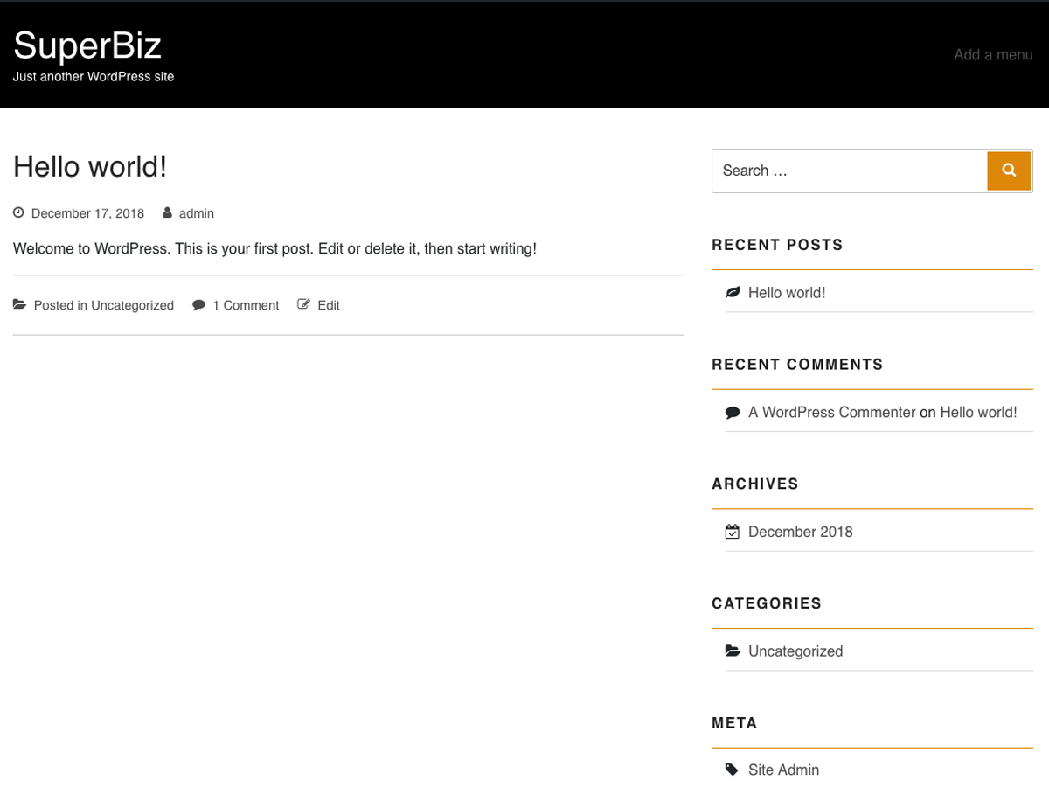This screenshot has height=787, width=1049.
Task: Click the SuperBiz site title
Action: [87, 45]
